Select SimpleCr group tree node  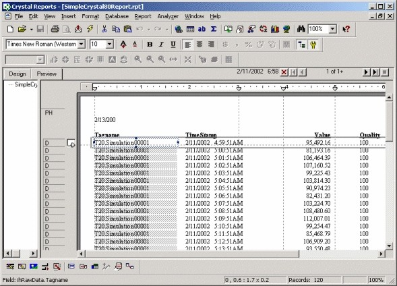pos(26,84)
